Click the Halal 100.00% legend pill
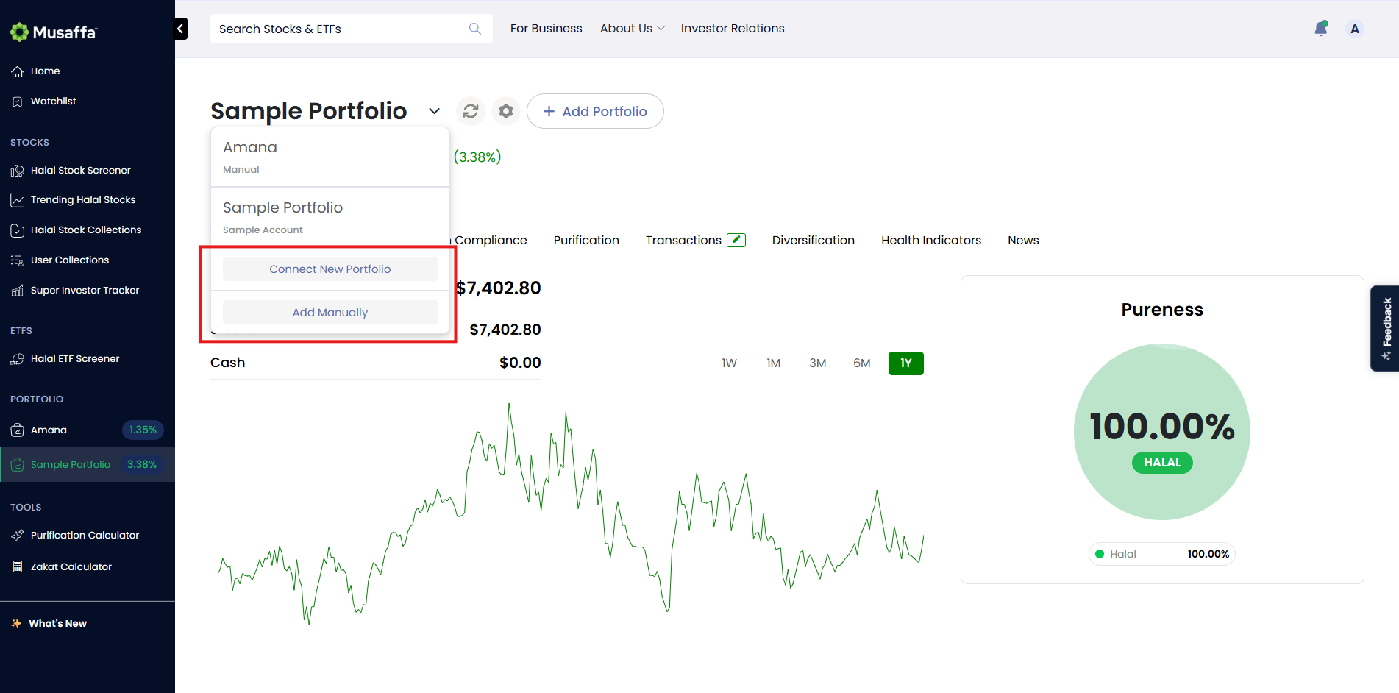 tap(1162, 555)
